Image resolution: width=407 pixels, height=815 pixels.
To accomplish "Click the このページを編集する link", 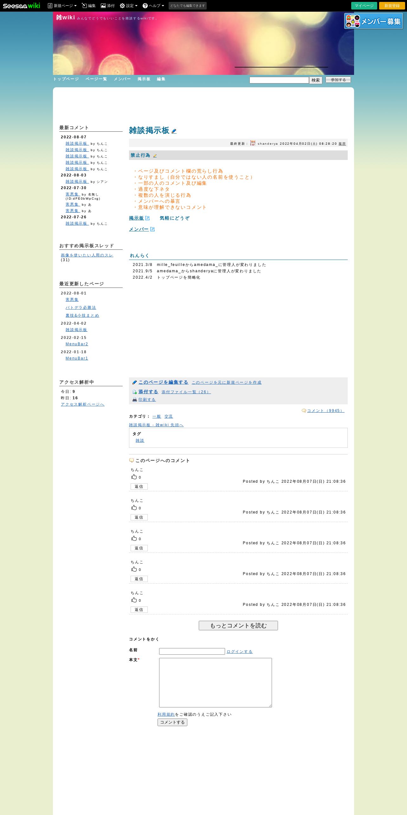I will pyautogui.click(x=163, y=382).
